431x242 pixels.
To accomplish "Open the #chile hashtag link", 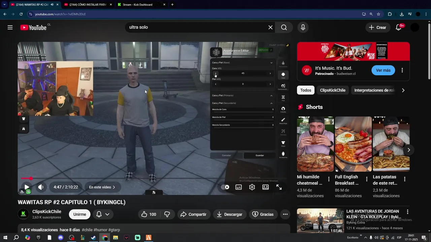I will click(87, 230).
